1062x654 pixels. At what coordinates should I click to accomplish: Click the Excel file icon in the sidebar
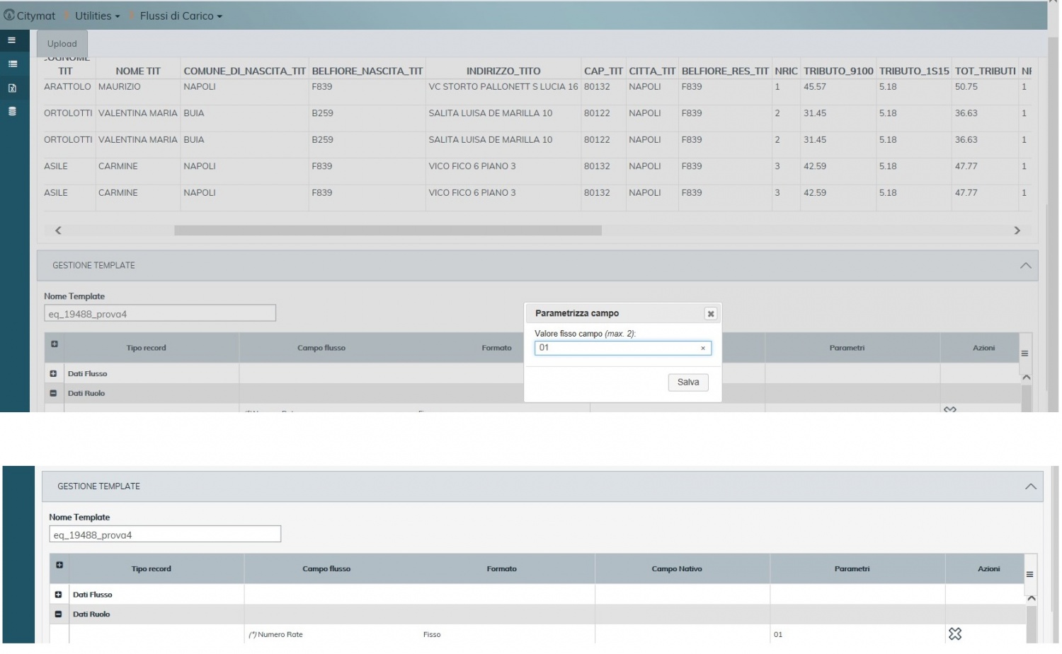pos(12,88)
